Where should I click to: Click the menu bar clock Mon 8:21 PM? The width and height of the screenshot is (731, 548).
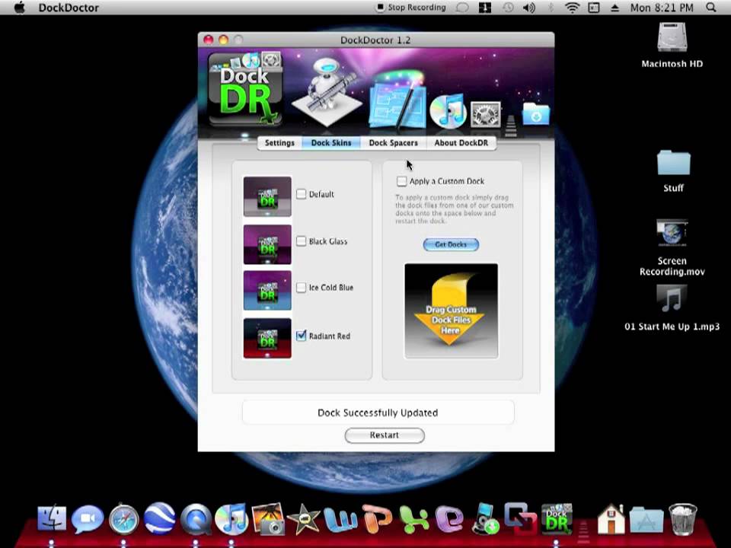[662, 8]
